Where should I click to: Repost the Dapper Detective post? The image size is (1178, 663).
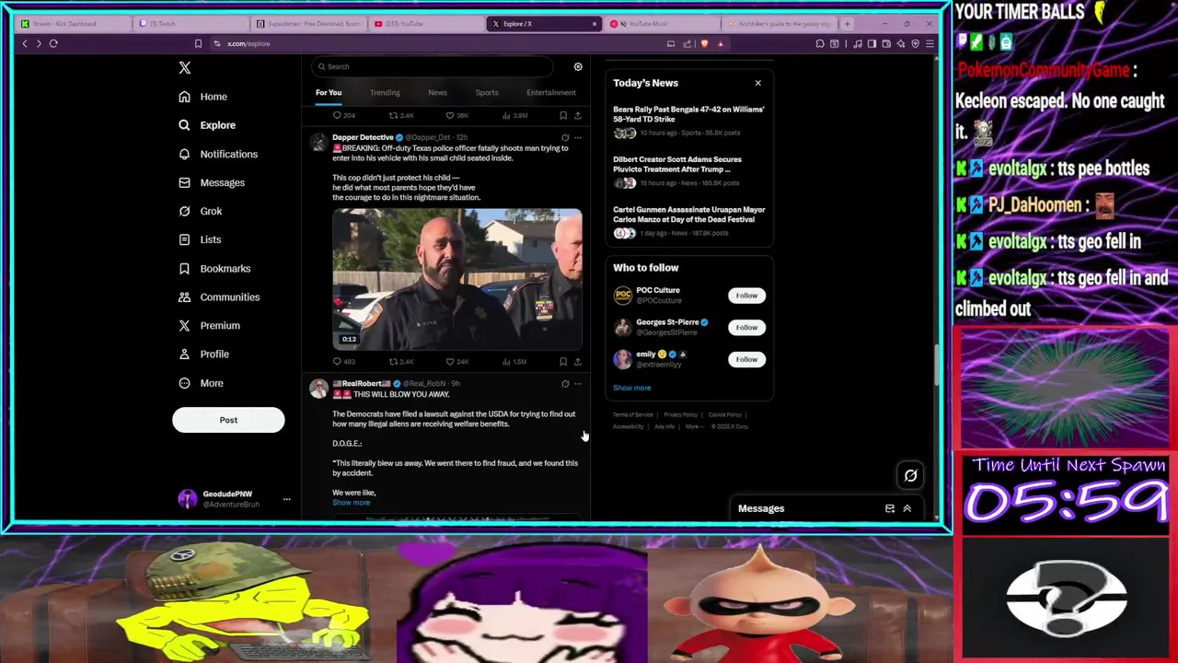click(400, 362)
